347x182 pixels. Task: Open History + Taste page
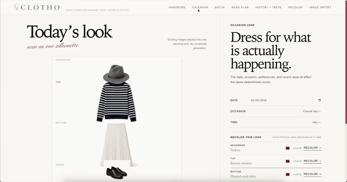pyautogui.click(x=268, y=7)
